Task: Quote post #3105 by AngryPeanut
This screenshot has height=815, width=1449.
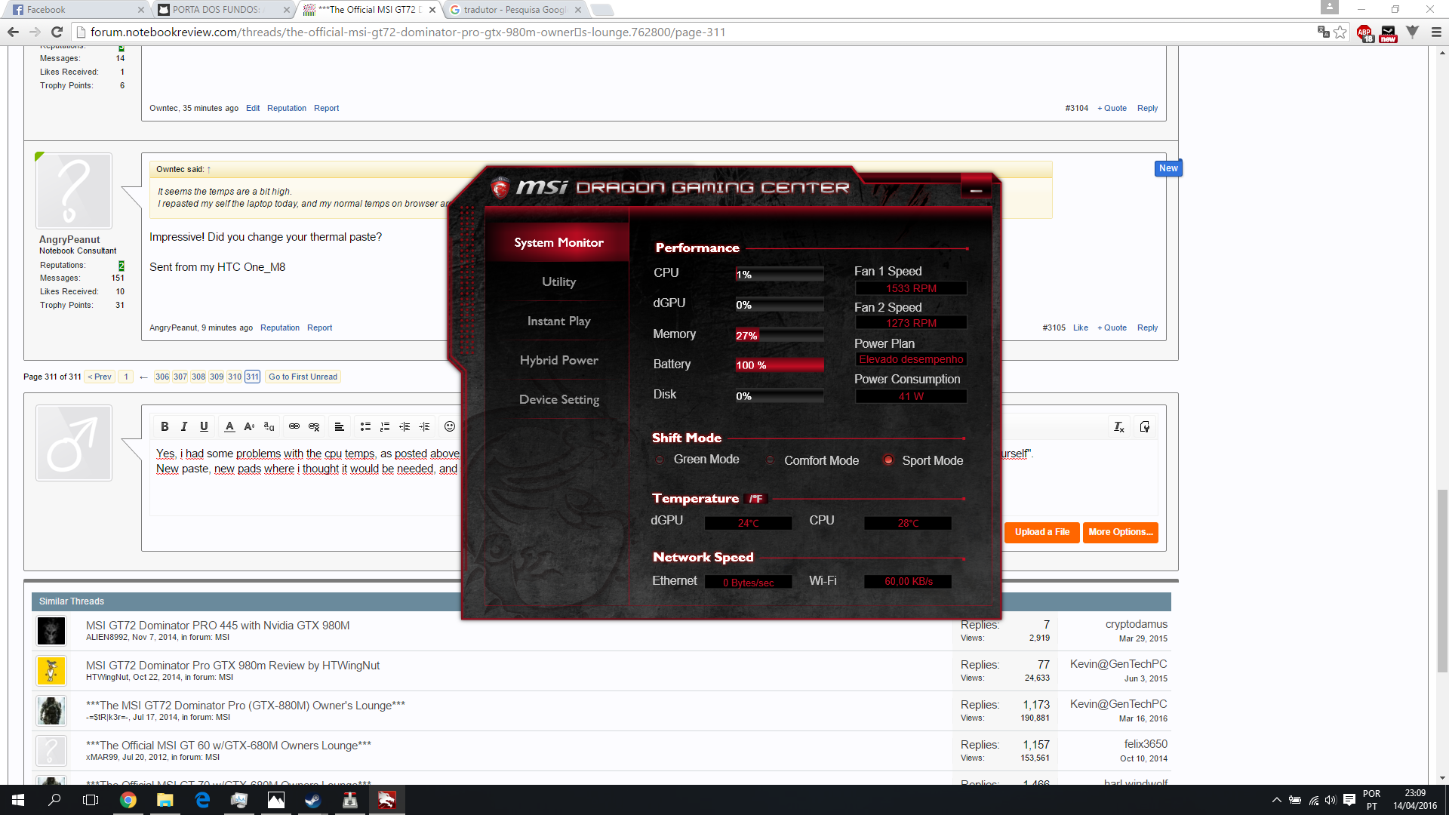Action: [1112, 328]
